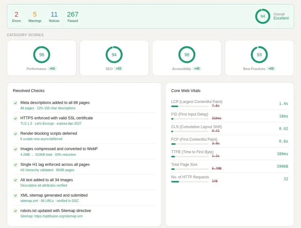Click the checkmark beside HTTPS enforced check

tap(15, 118)
